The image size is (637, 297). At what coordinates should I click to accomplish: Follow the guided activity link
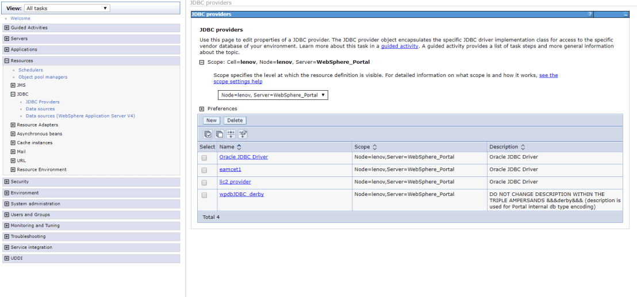click(400, 46)
